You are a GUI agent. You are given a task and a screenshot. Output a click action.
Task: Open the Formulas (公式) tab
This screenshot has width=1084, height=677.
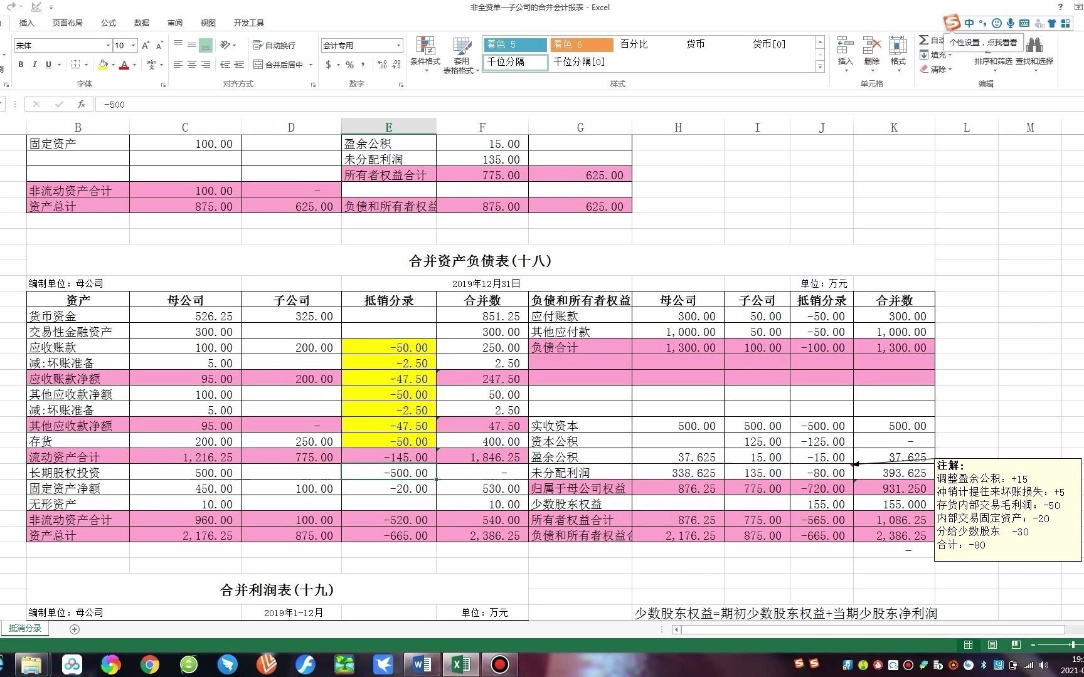click(109, 23)
